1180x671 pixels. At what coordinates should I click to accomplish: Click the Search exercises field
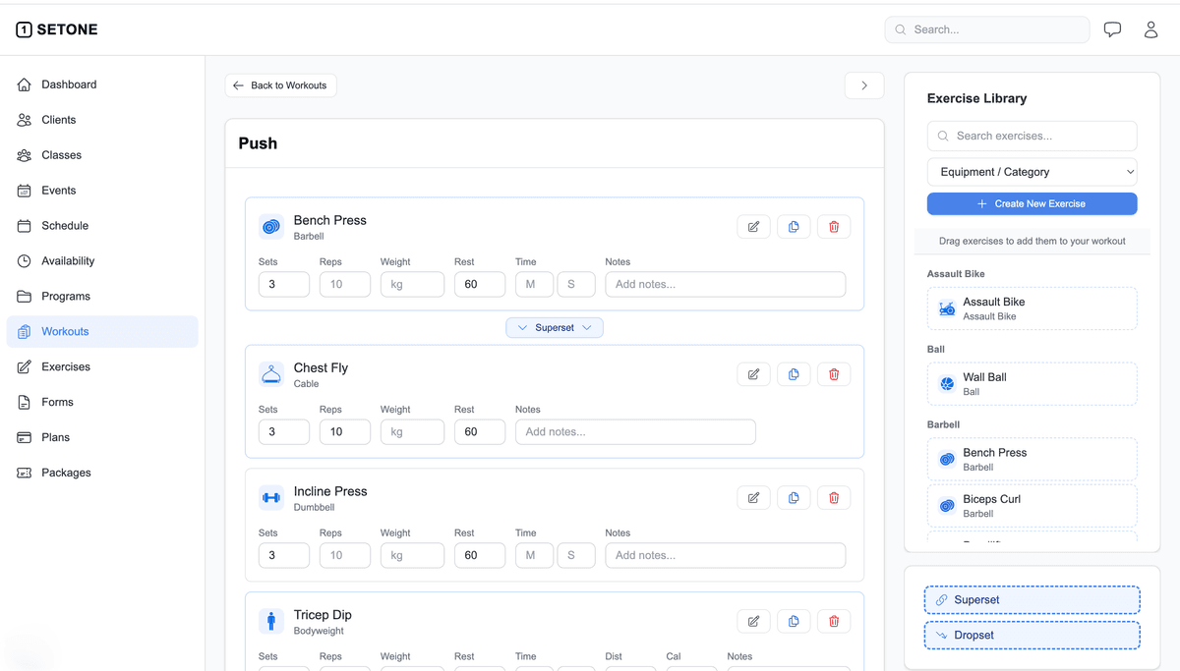(x=1032, y=136)
